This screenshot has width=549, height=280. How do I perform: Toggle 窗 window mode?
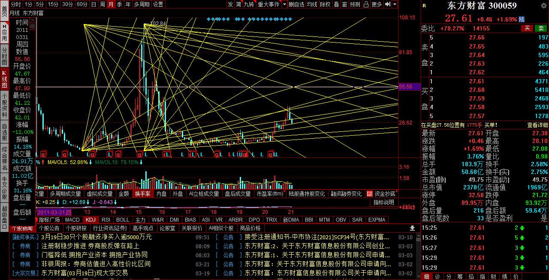(345, 4)
